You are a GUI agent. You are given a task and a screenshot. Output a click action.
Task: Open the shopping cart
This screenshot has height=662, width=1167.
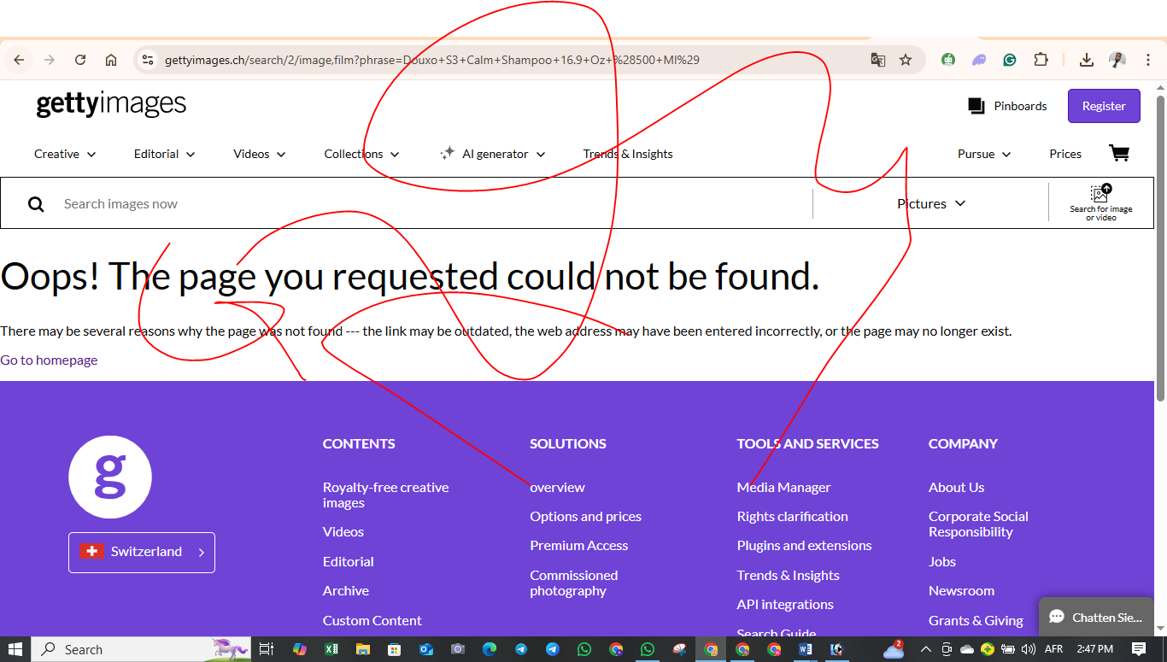(x=1118, y=154)
